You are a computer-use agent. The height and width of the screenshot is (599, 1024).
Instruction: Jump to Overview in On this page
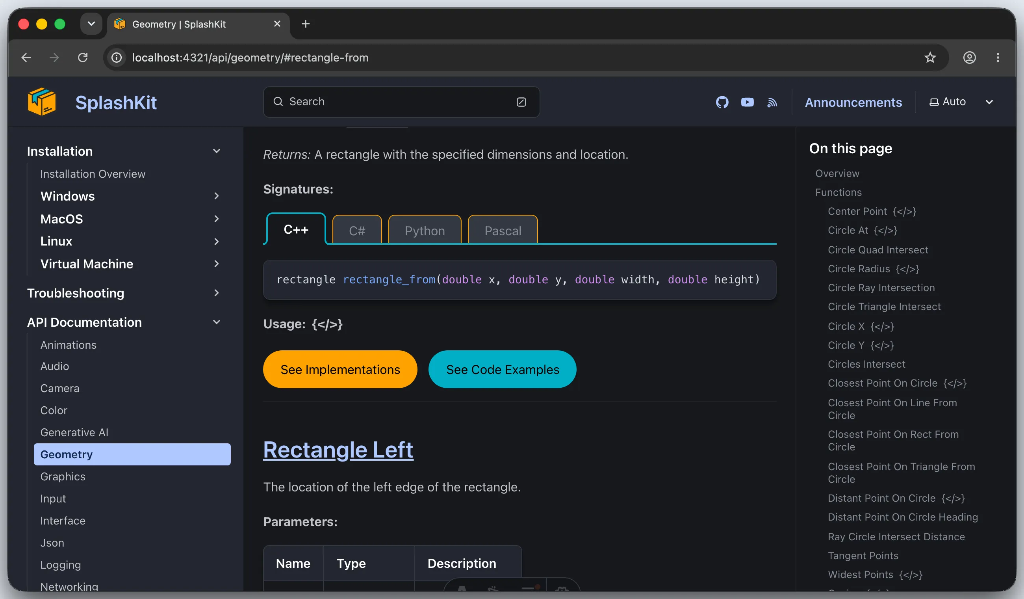837,173
